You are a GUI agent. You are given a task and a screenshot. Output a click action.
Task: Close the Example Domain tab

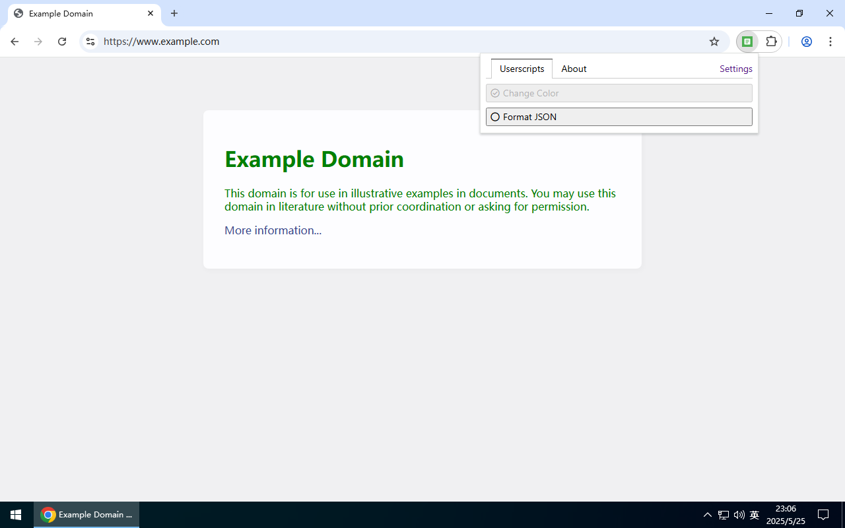[x=151, y=13]
